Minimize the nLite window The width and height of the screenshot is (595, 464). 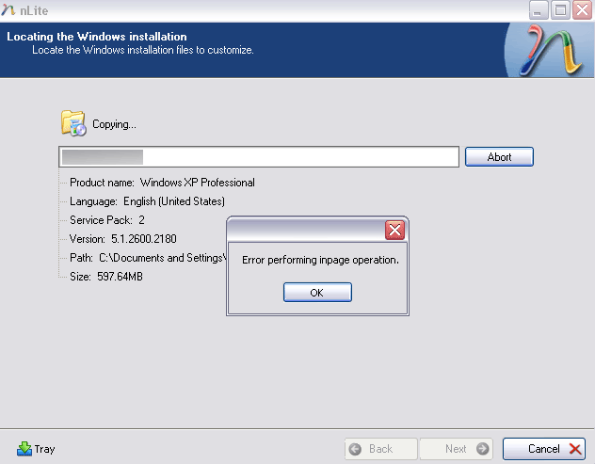coord(539,9)
